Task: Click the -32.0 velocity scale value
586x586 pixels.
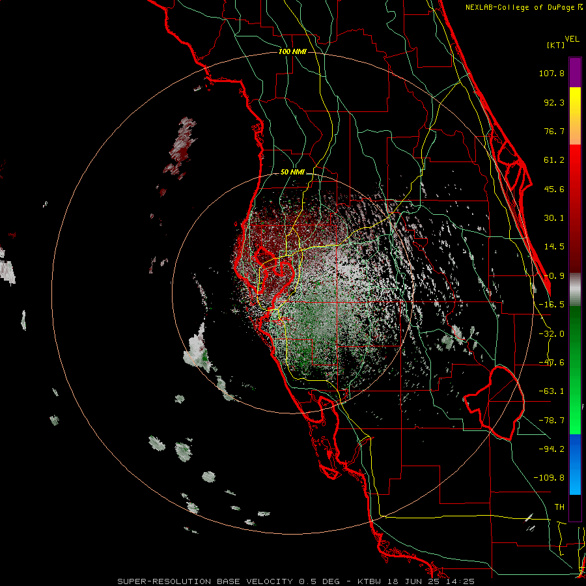Action: point(551,334)
